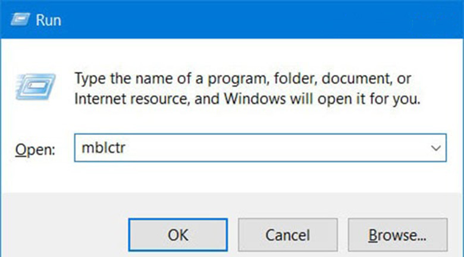
Task: Open file picker via Browse... button
Action: click(397, 235)
